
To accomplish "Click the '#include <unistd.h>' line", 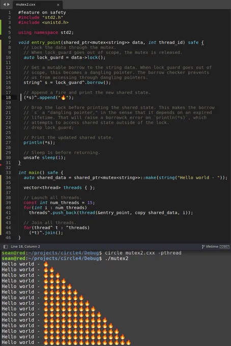I will pos(43,22).
